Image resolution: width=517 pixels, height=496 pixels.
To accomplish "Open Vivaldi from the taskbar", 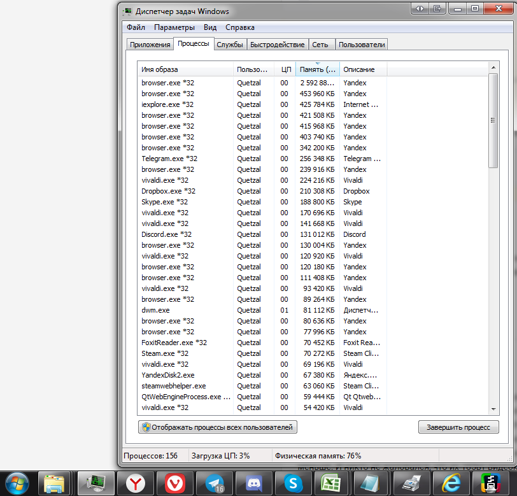I will (174, 483).
